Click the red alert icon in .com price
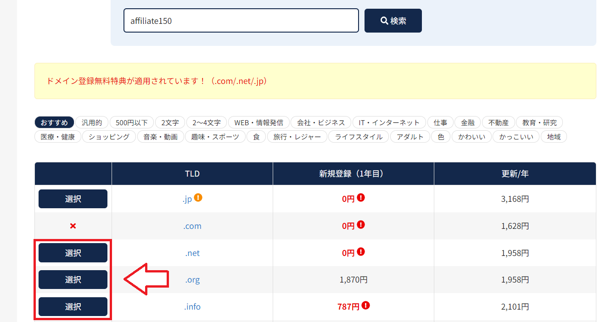Image resolution: width=606 pixels, height=322 pixels. (361, 225)
